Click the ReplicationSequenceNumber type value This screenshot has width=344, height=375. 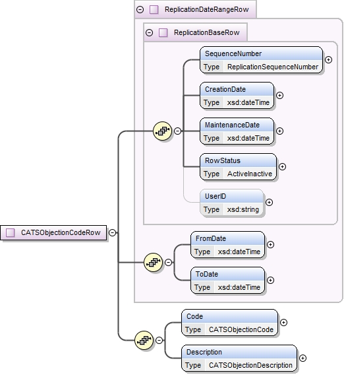(273, 67)
